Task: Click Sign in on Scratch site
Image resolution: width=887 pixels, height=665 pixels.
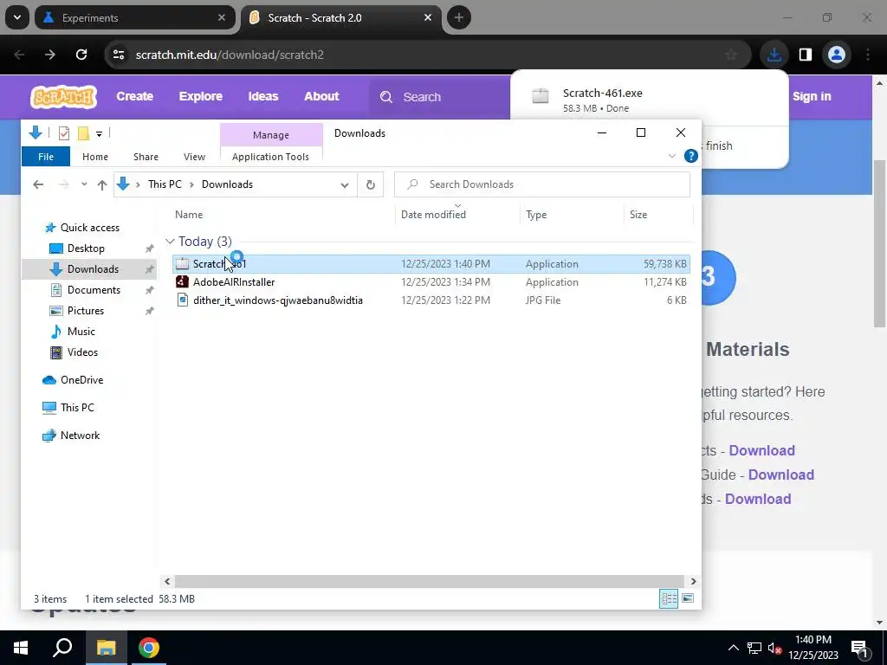Action: (811, 97)
